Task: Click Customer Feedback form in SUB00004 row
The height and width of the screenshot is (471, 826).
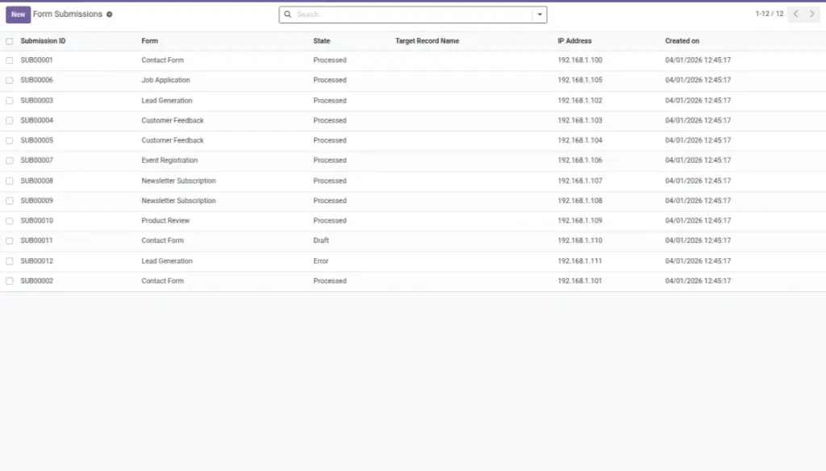Action: click(173, 121)
